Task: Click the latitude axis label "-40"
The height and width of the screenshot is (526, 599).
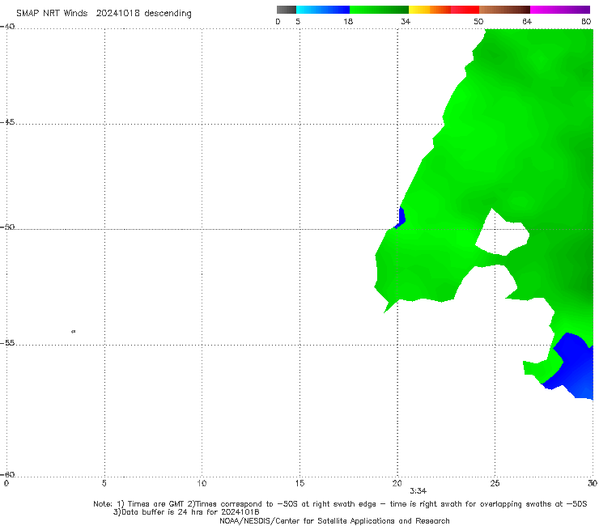Action: click(x=7, y=27)
